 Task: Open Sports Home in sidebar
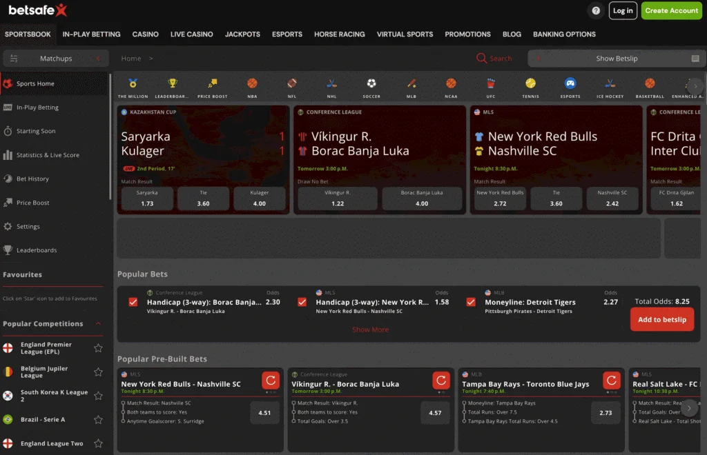(54, 83)
